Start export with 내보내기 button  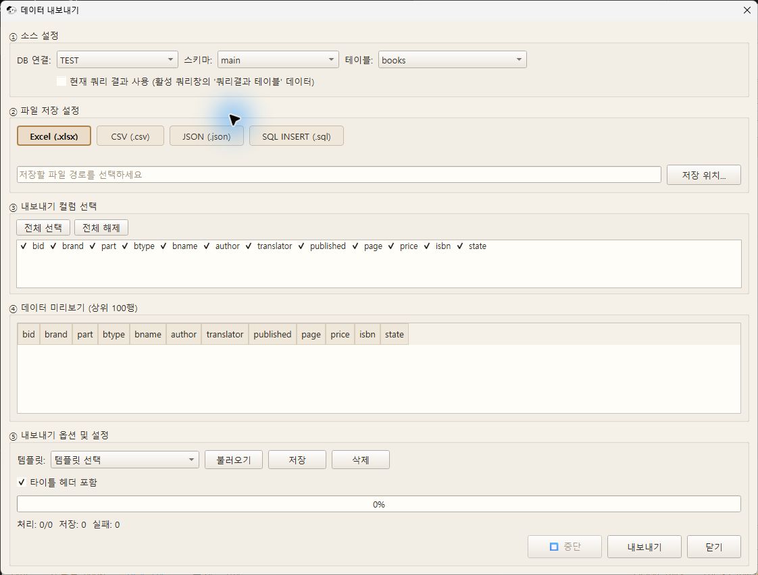pyautogui.click(x=645, y=547)
